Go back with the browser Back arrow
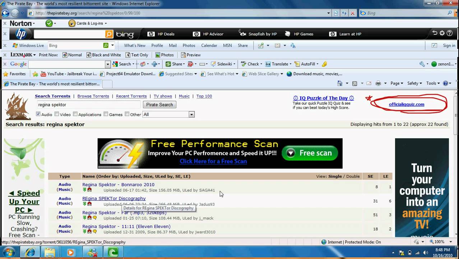 tap(5, 13)
